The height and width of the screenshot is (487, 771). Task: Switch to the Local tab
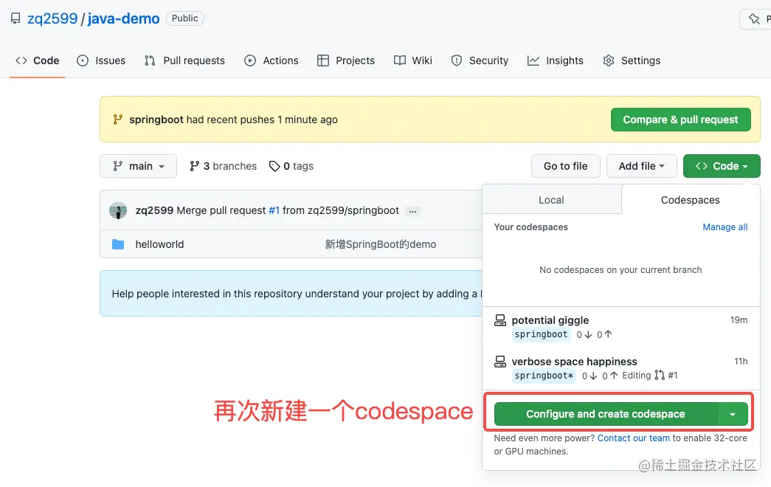click(552, 200)
